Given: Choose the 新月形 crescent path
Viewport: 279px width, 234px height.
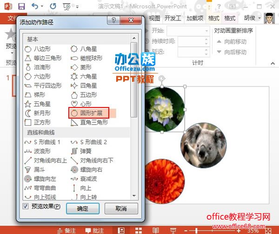Looking at the screenshot, I should 38,113.
